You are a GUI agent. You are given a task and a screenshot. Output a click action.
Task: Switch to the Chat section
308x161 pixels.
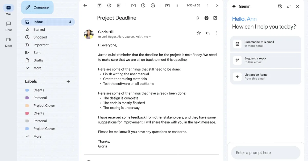(x=8, y=26)
